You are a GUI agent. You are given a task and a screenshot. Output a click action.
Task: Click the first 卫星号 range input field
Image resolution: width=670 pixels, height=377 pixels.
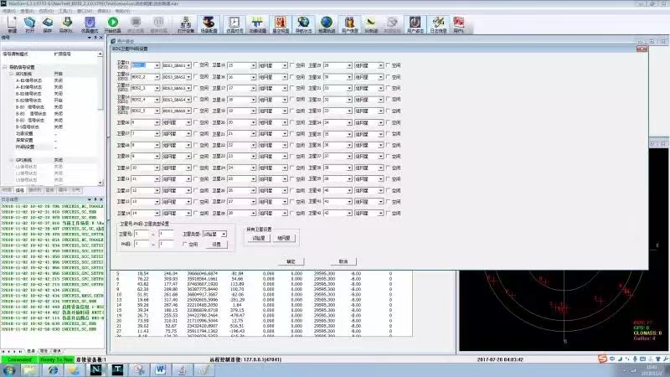[x=142, y=234]
